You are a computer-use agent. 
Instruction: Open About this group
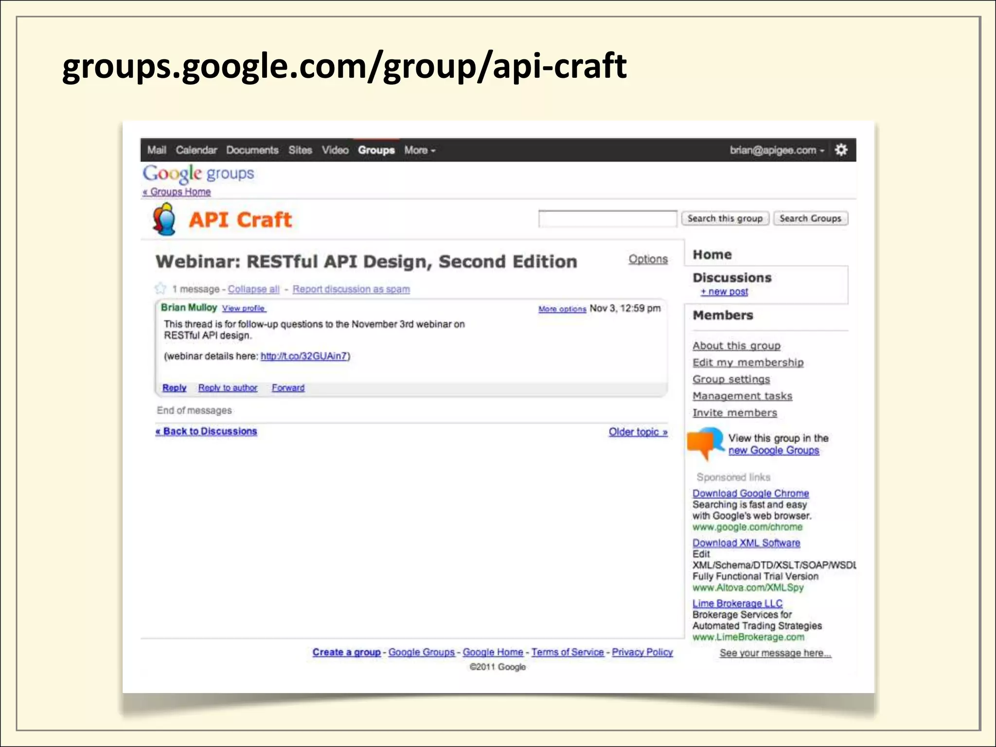click(736, 346)
